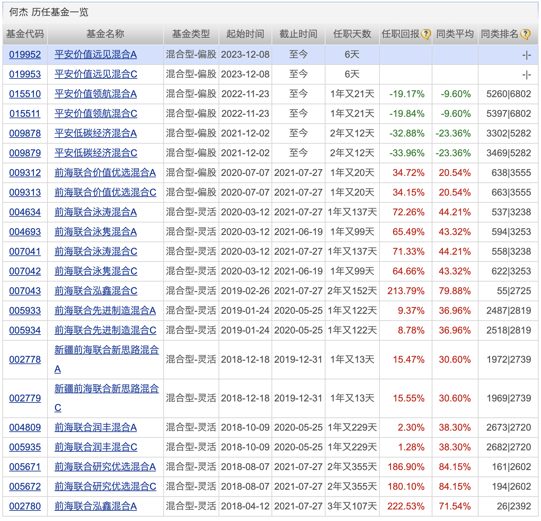
Task: Open 前海联合价值优选混合C fund page
Action: click(x=106, y=193)
